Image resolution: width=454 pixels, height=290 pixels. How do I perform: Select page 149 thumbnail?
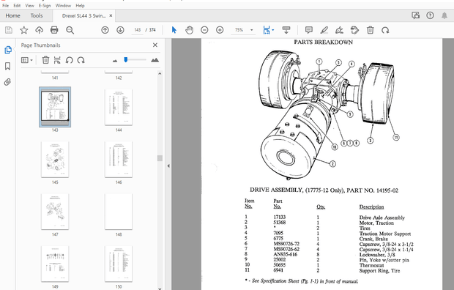tap(55, 264)
